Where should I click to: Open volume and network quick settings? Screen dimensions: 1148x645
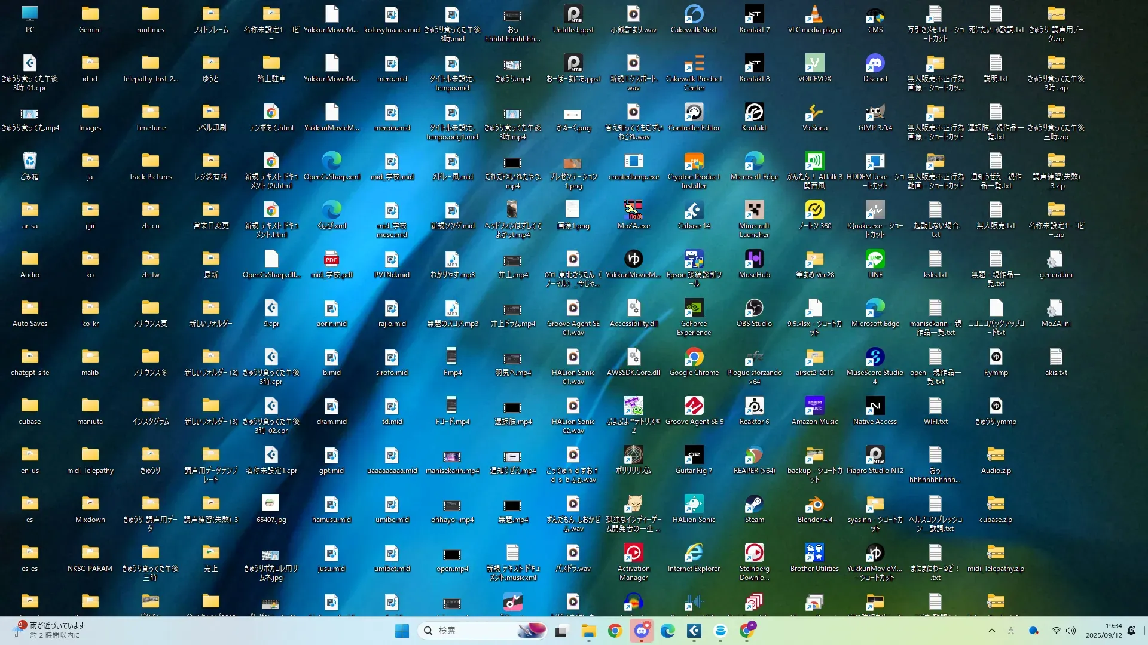coord(1063,631)
